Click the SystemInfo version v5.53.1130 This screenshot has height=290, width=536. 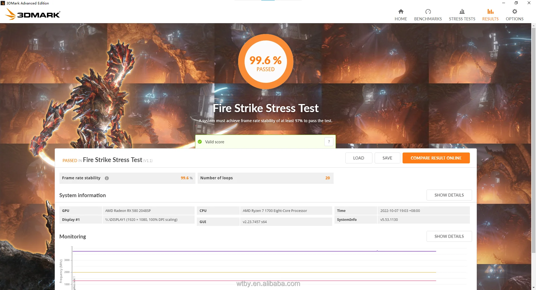click(x=389, y=220)
